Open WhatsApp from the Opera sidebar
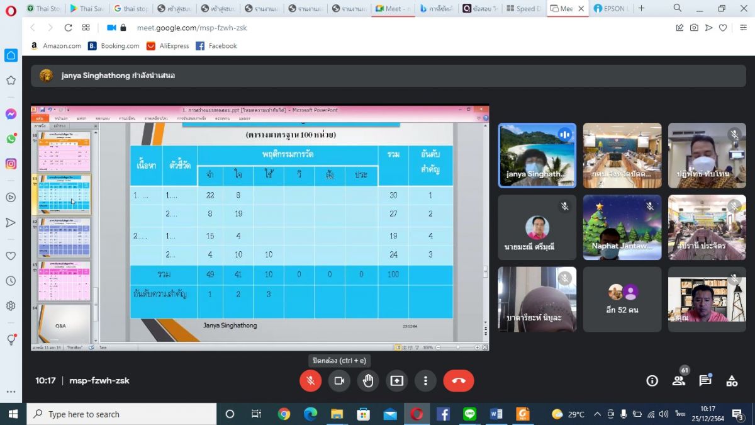Viewport: 755px width, 425px height. point(11,139)
